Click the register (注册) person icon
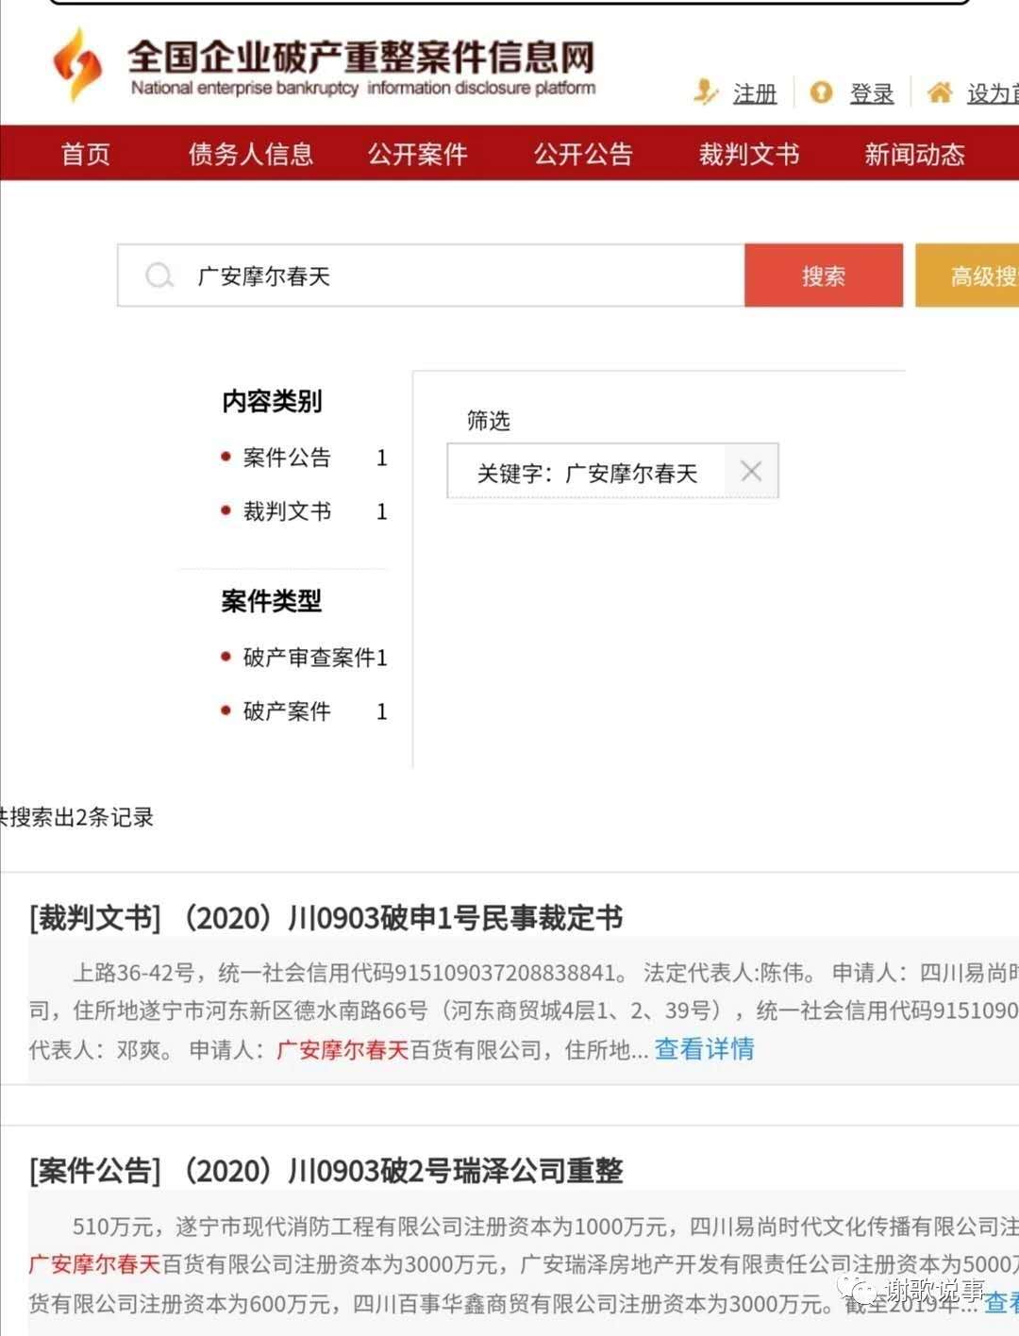Screen dimensions: 1019x1336 tap(706, 92)
